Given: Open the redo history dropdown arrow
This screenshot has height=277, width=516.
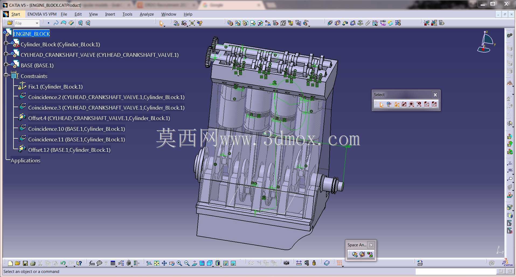Looking at the screenshot, I should click(x=74, y=266).
